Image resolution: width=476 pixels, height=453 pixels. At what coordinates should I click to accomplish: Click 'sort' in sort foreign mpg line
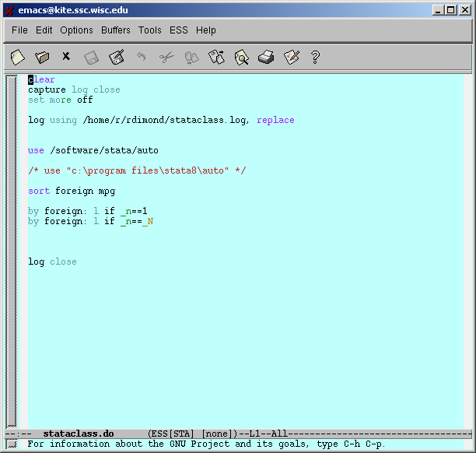tap(39, 191)
